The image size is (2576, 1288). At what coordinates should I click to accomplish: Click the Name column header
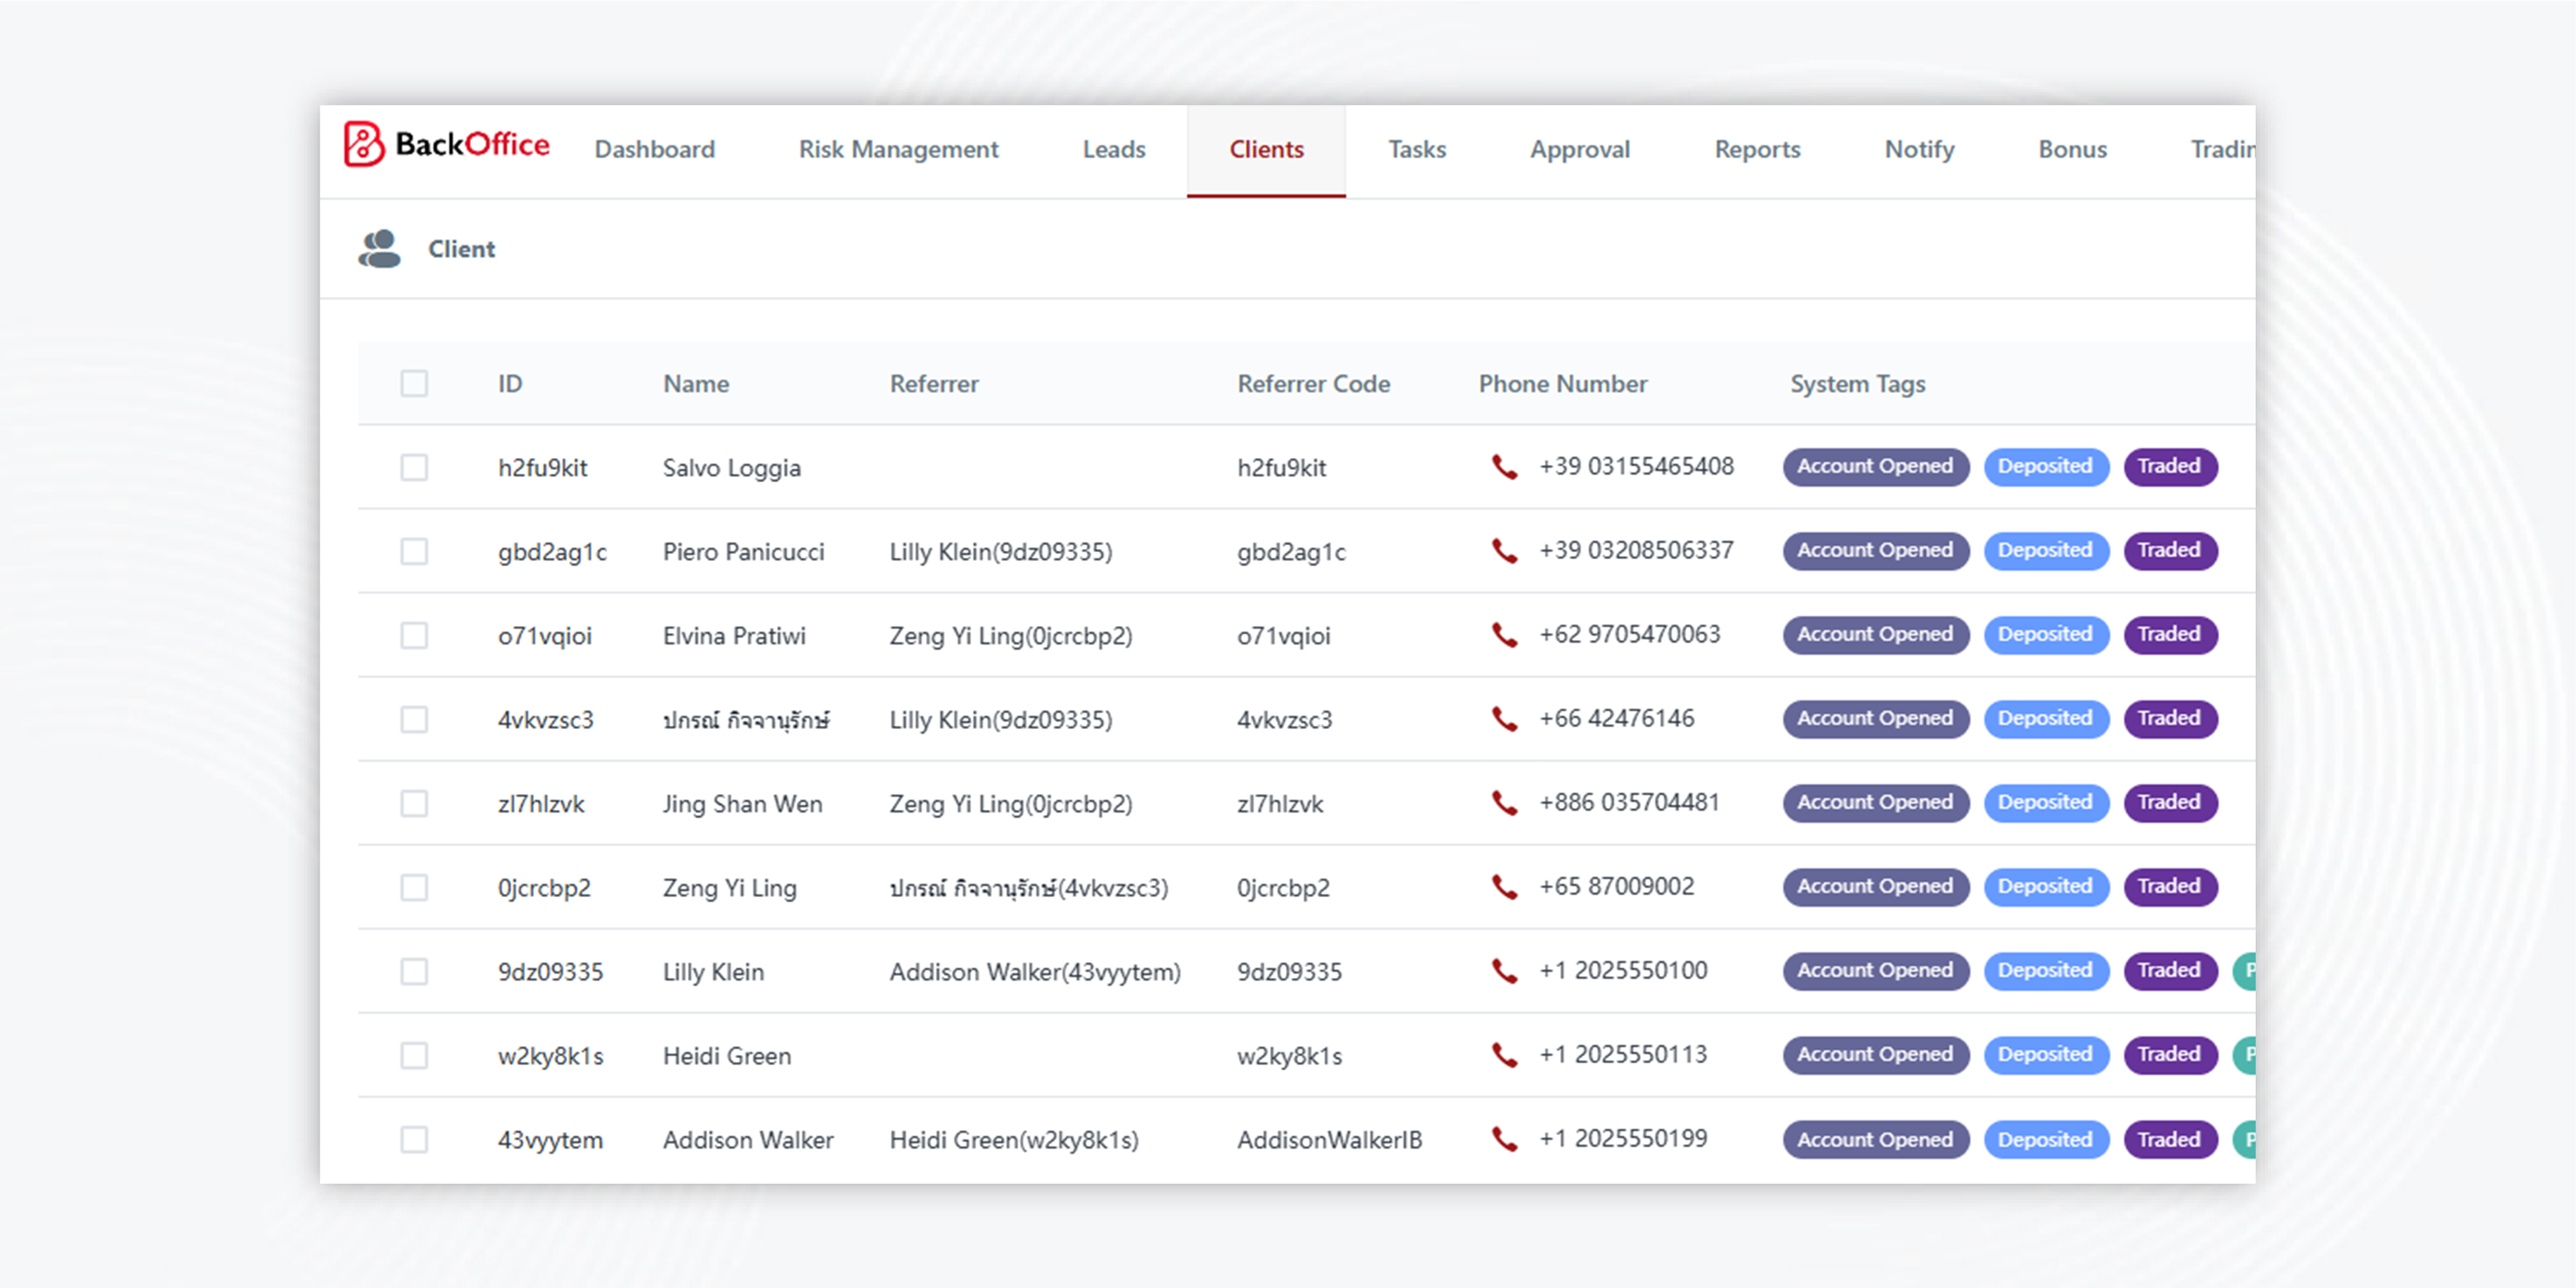(696, 384)
